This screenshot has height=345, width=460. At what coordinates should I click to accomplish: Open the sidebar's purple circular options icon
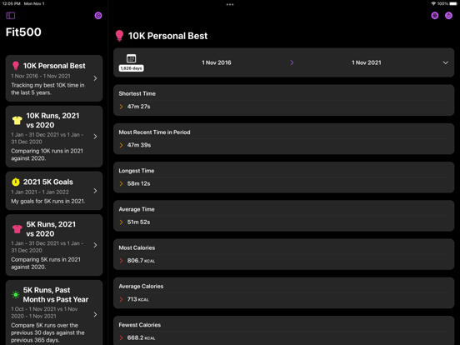point(98,16)
